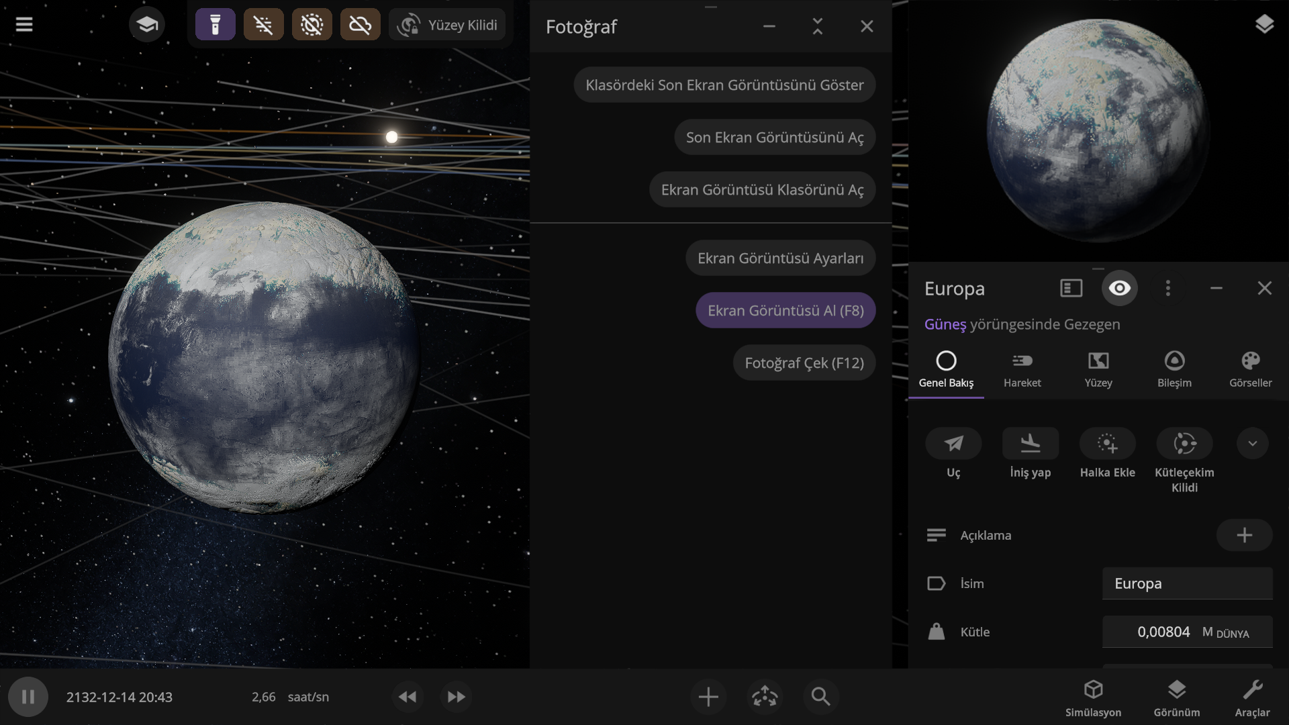Click the Europa planet preview thumbnail

pyautogui.click(x=1098, y=130)
